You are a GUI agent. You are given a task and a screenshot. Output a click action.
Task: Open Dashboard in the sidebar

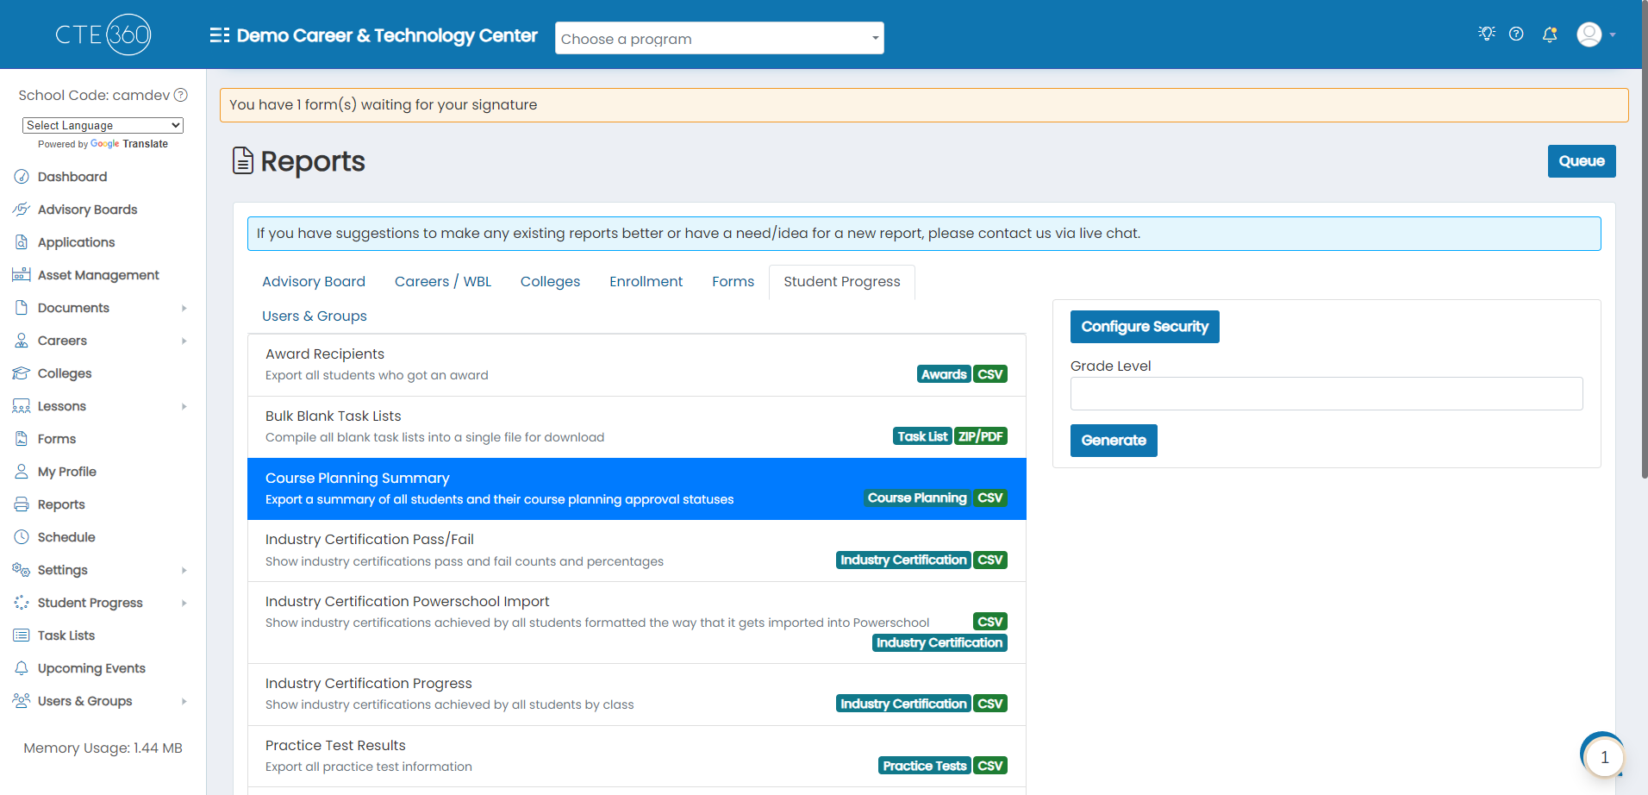click(72, 177)
